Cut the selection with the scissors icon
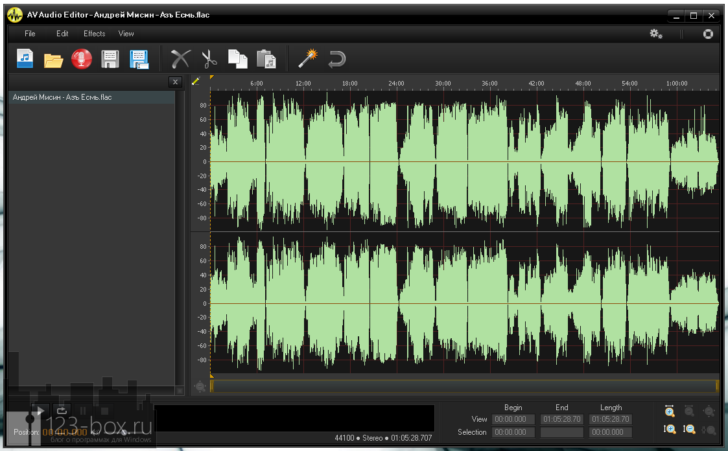 pos(209,60)
